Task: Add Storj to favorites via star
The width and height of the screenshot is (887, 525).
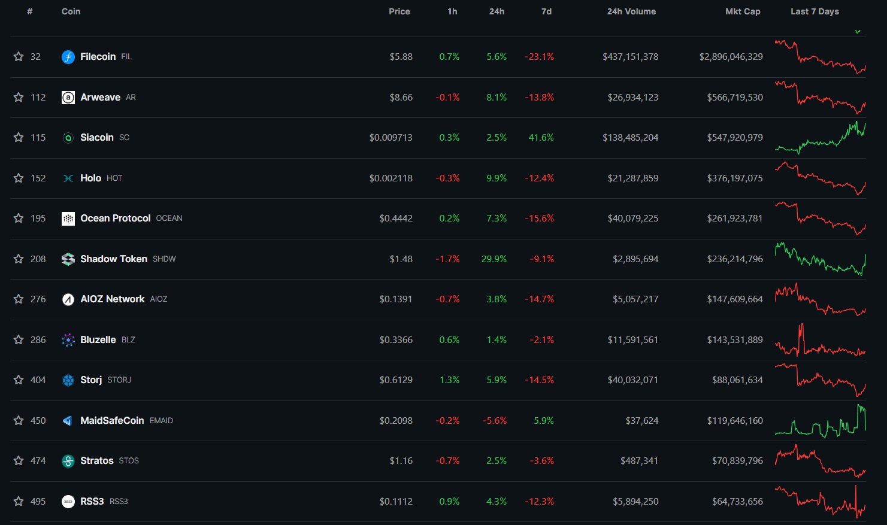Action: coord(19,380)
